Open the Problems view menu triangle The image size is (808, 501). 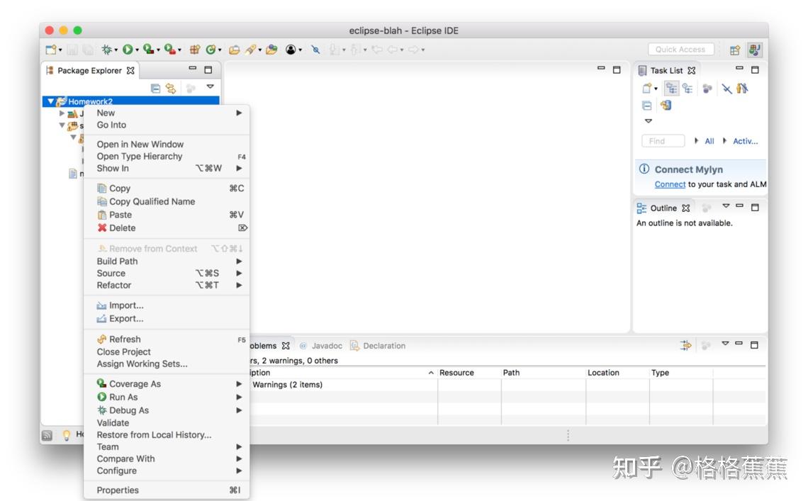pyautogui.click(x=725, y=343)
